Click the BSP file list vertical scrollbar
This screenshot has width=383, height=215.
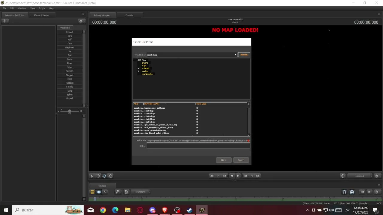point(249,119)
